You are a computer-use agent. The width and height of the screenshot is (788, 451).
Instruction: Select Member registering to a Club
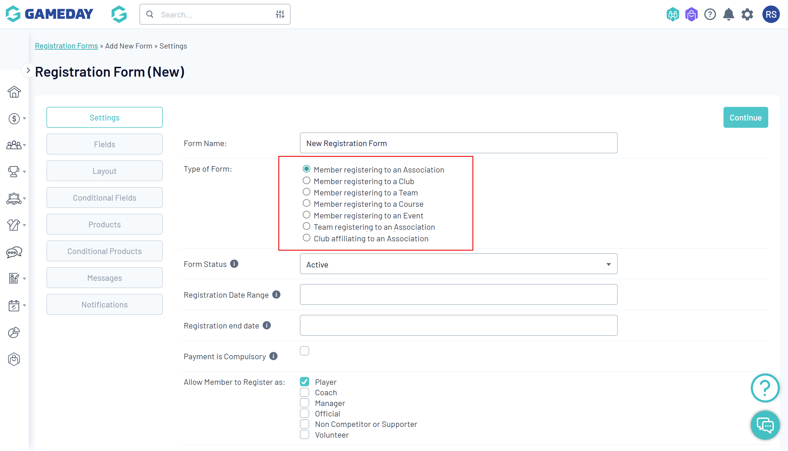[306, 181]
